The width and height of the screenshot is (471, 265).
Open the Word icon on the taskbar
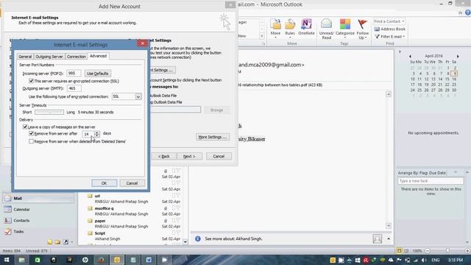tap(149, 260)
